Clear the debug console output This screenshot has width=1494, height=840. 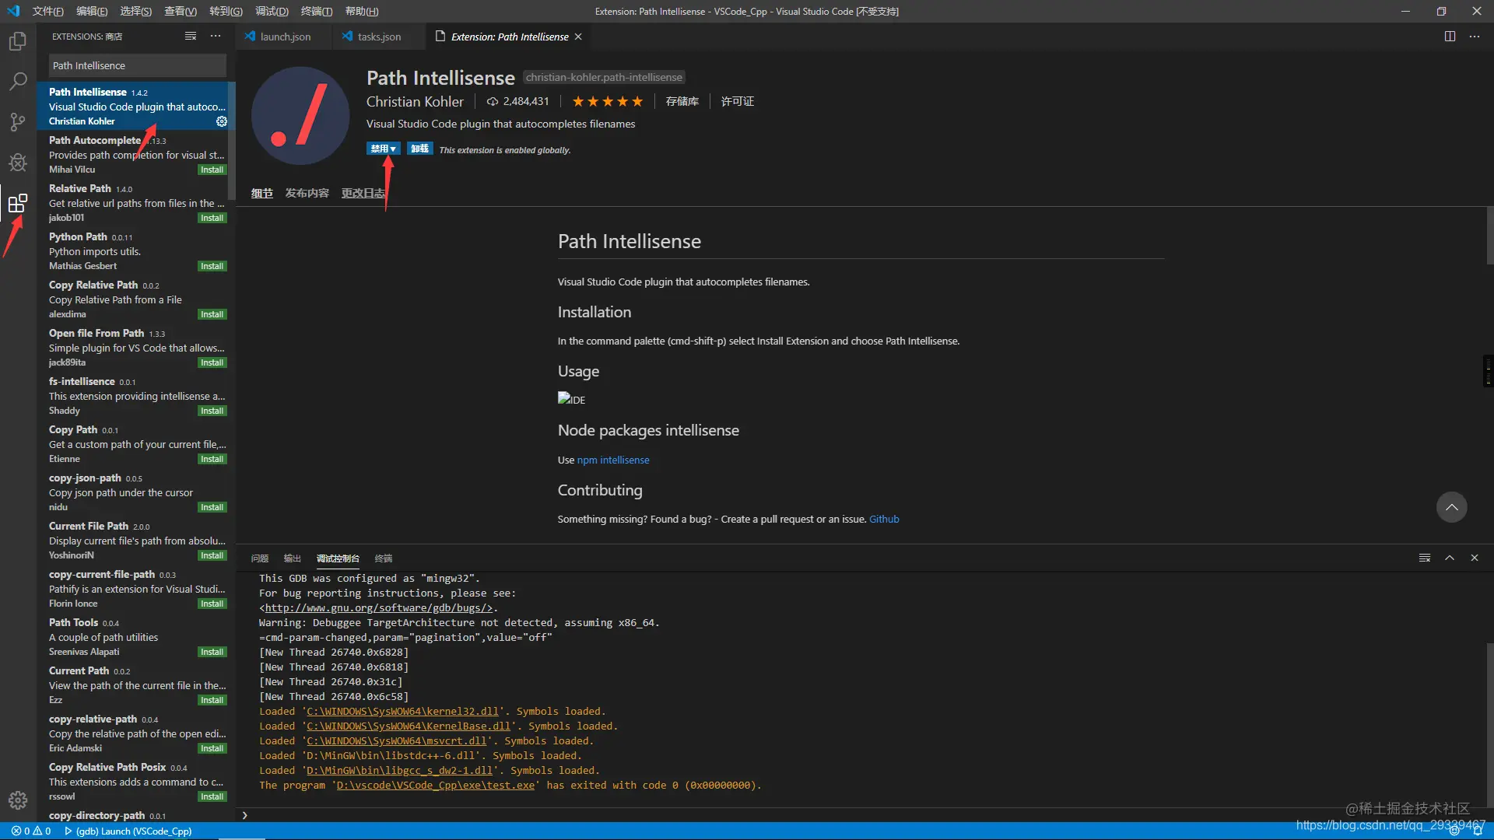[1425, 558]
